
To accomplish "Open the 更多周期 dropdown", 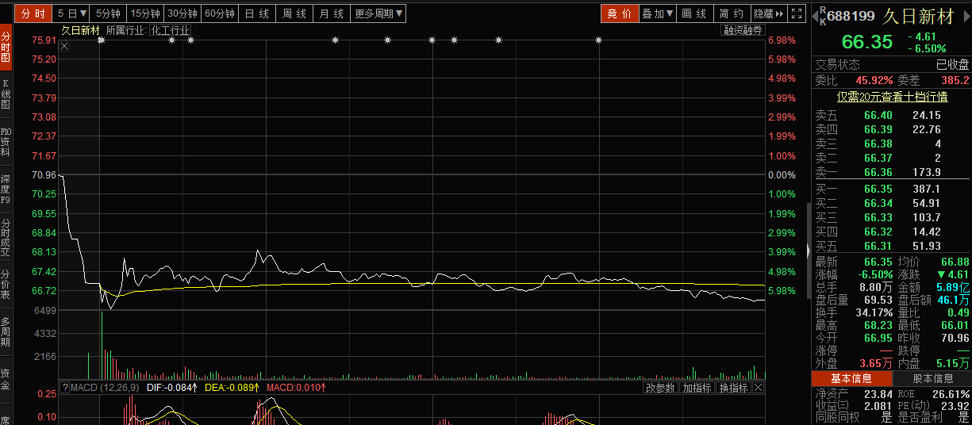I will click(378, 13).
